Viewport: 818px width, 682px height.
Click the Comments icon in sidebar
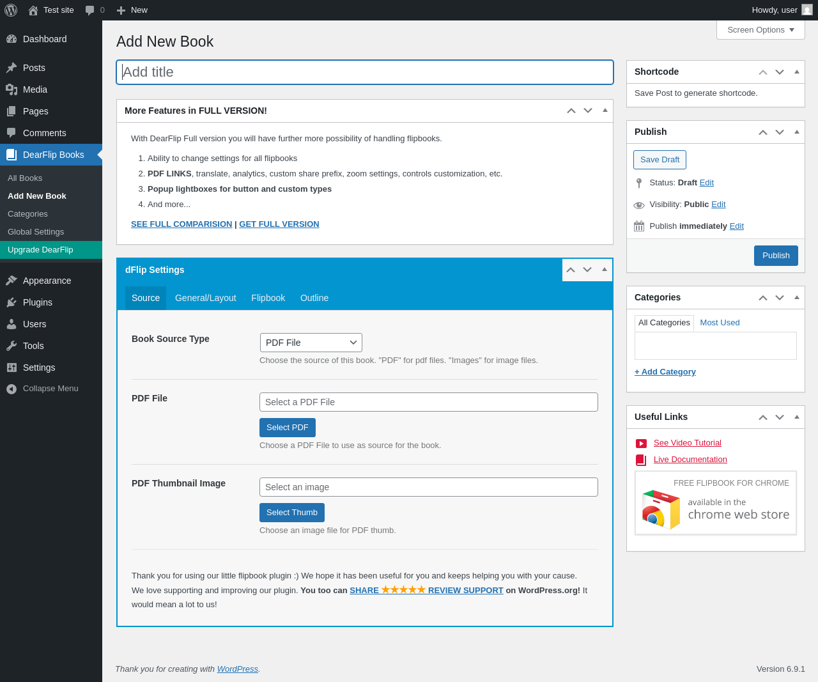(12, 133)
